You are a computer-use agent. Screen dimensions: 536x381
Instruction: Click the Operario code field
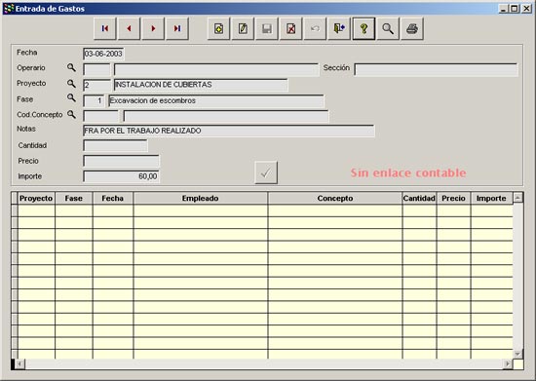tap(96, 69)
